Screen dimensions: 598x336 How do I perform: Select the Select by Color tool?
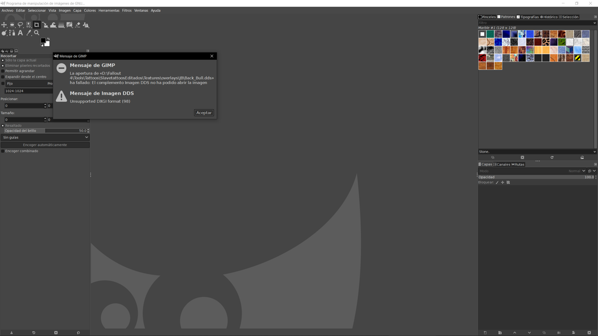(x=28, y=25)
